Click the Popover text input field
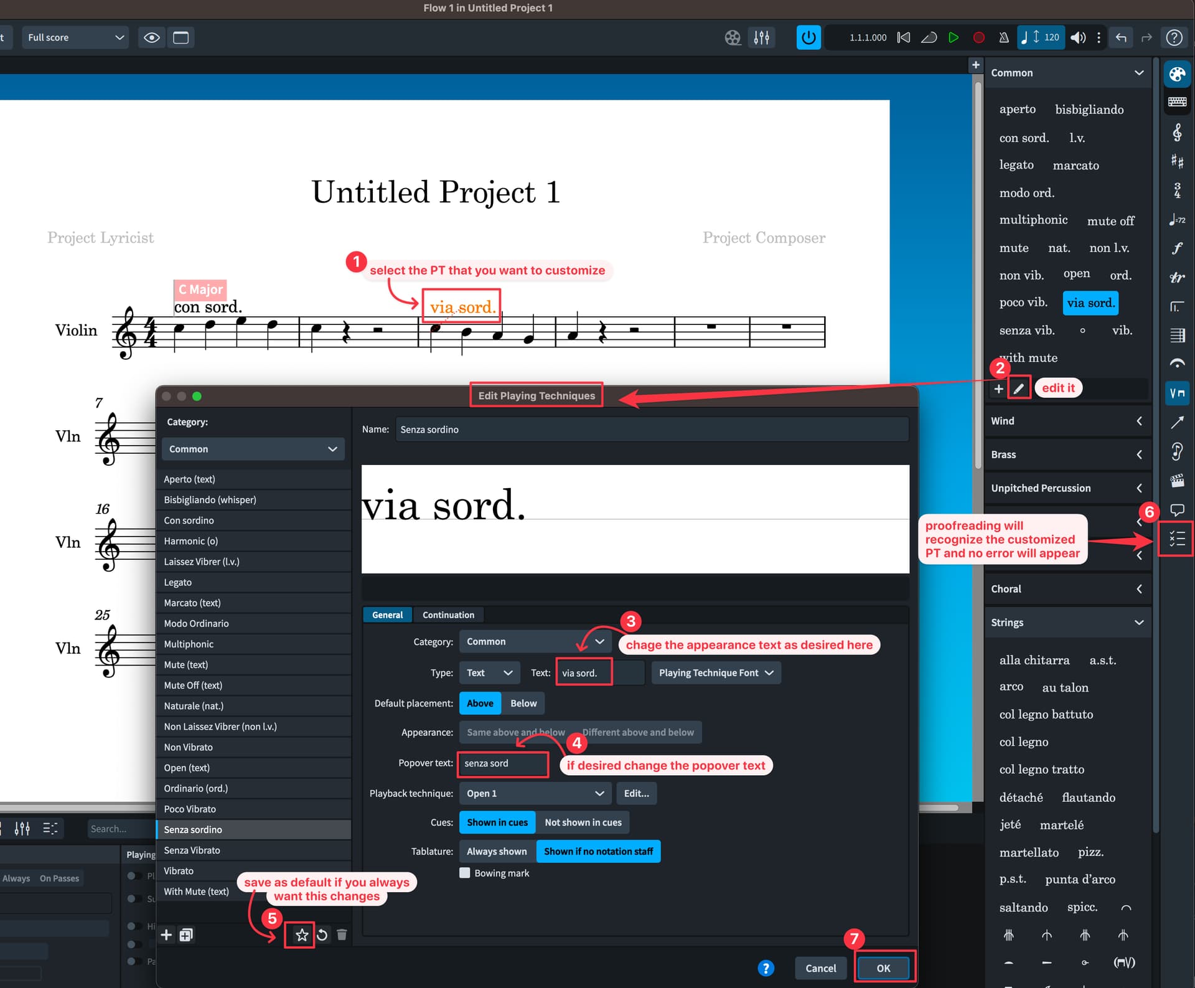This screenshot has height=988, width=1195. (503, 763)
